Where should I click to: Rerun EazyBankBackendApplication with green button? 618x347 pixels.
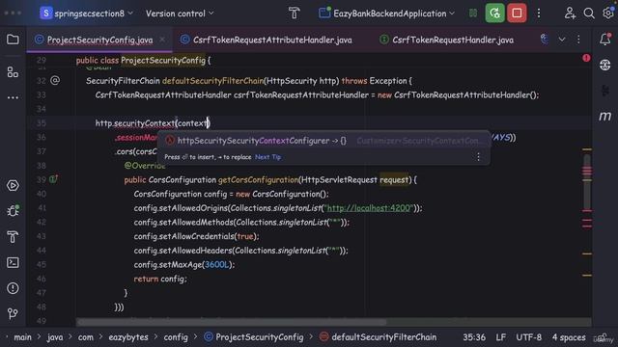[x=494, y=13]
